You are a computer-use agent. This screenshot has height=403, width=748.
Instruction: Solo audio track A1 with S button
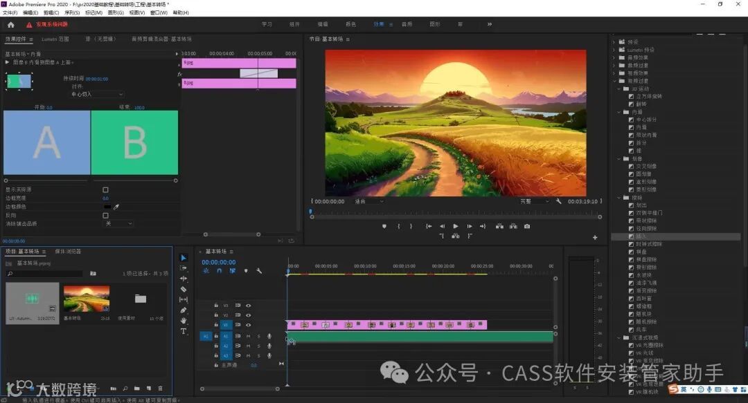coord(259,337)
